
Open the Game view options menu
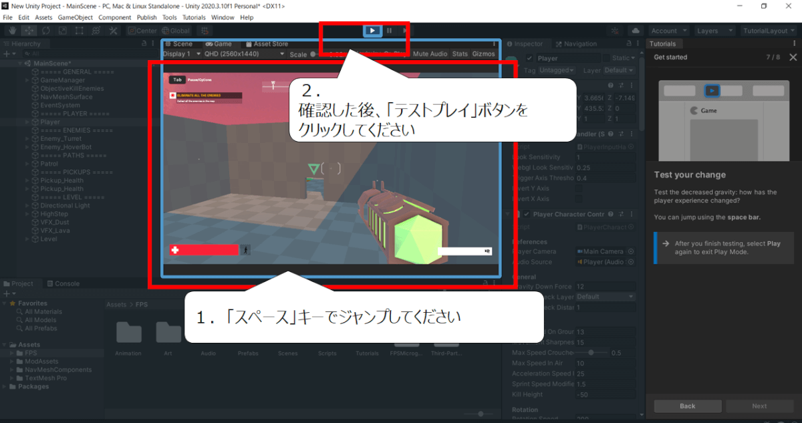point(495,44)
